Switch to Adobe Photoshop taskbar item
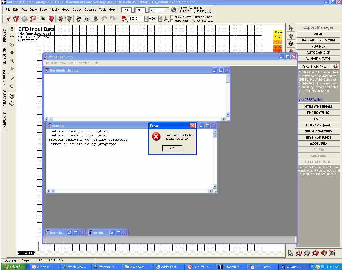 169,267
